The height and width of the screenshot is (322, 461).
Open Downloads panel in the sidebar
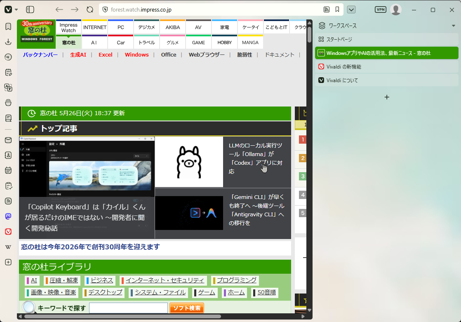point(8,42)
